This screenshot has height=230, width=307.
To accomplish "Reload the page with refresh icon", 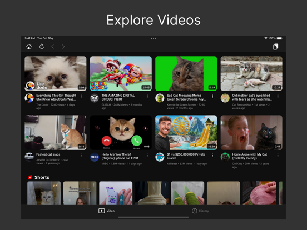I will coord(42,47).
